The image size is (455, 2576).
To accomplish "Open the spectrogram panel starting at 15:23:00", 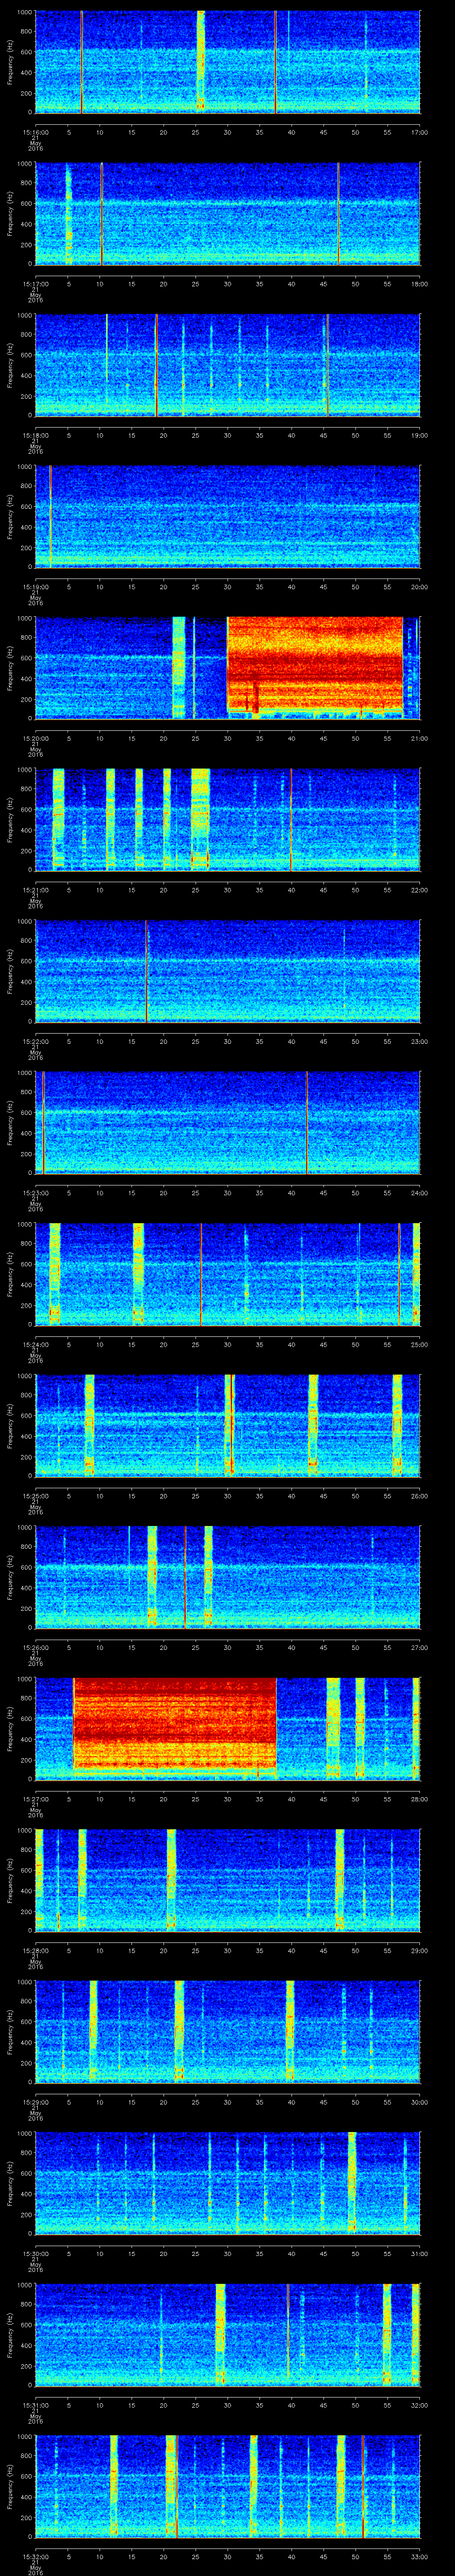I will point(228,1123).
